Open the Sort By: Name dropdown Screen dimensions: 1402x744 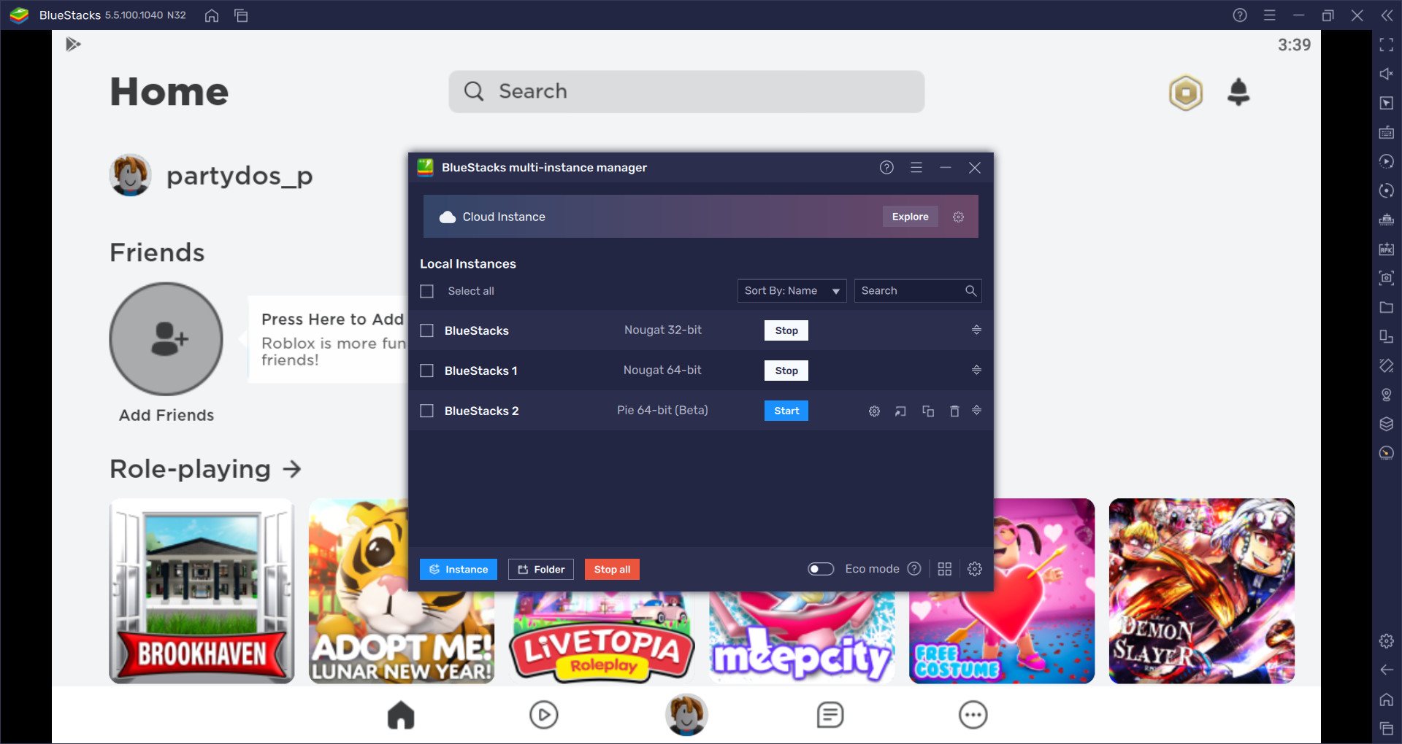(792, 290)
